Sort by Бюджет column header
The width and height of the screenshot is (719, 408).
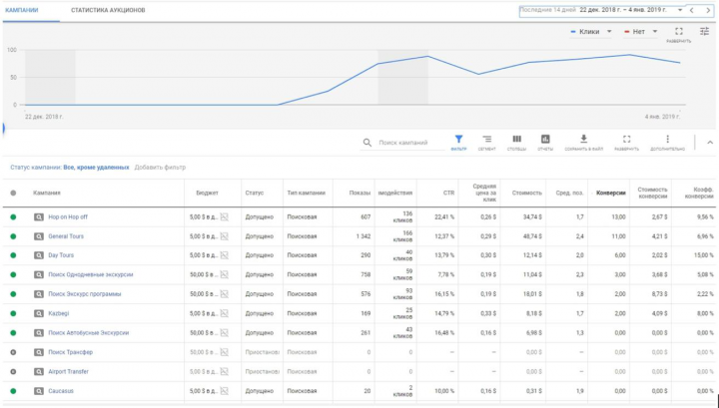pos(208,193)
